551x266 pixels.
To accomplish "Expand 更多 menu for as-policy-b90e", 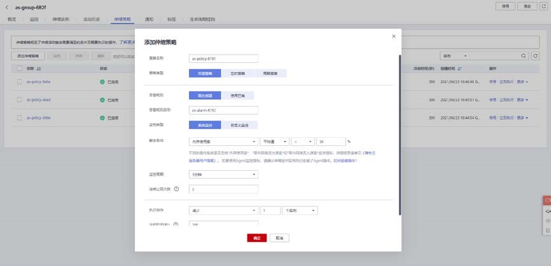I will [x=522, y=118].
